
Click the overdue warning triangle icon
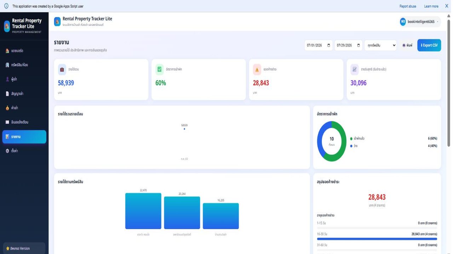[x=257, y=69]
